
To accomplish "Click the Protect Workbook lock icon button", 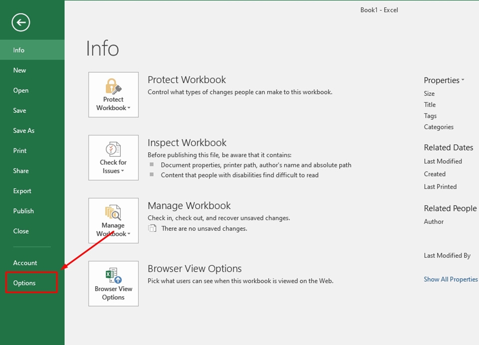I will coord(113,95).
